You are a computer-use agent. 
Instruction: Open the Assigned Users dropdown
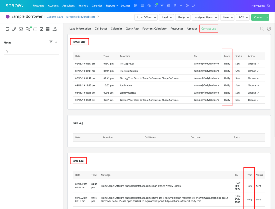click(x=205, y=17)
